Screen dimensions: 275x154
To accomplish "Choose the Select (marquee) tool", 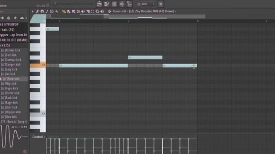I will pos(93,12).
